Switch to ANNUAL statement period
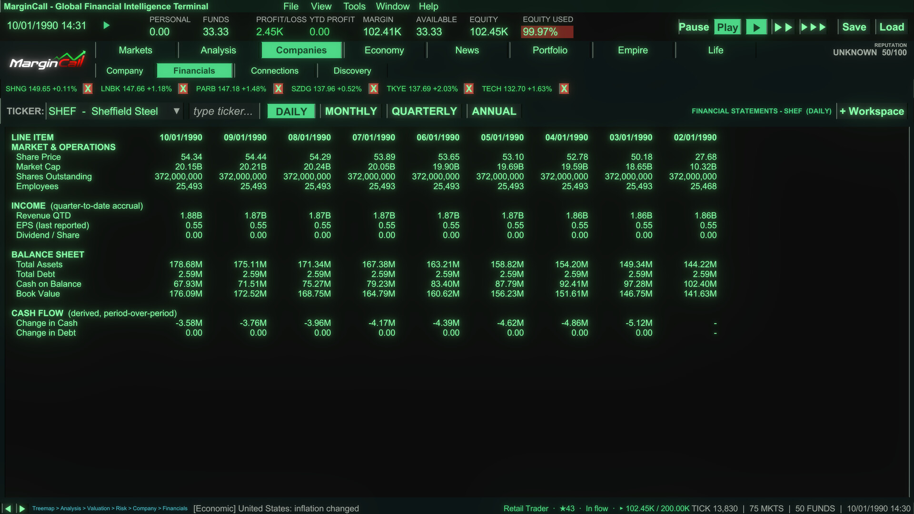Image resolution: width=914 pixels, height=514 pixels. click(x=494, y=111)
